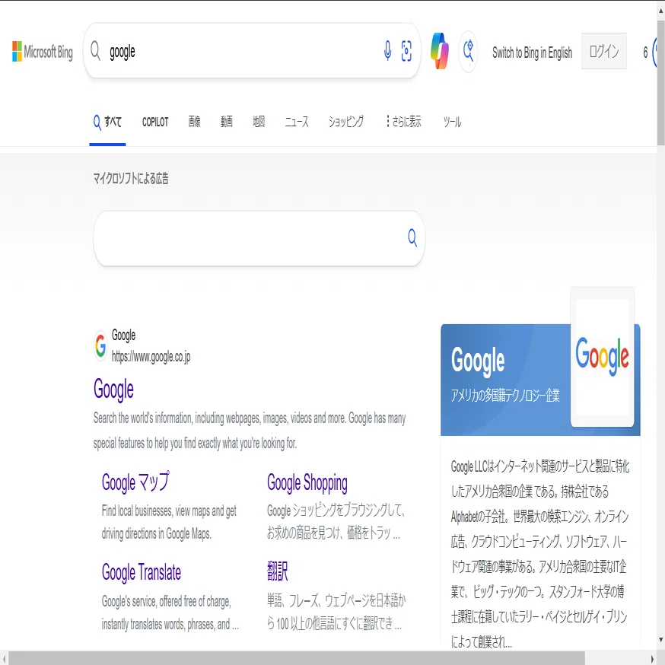Select the すべて tab
This screenshot has width=665, height=665.
pyautogui.click(x=107, y=123)
